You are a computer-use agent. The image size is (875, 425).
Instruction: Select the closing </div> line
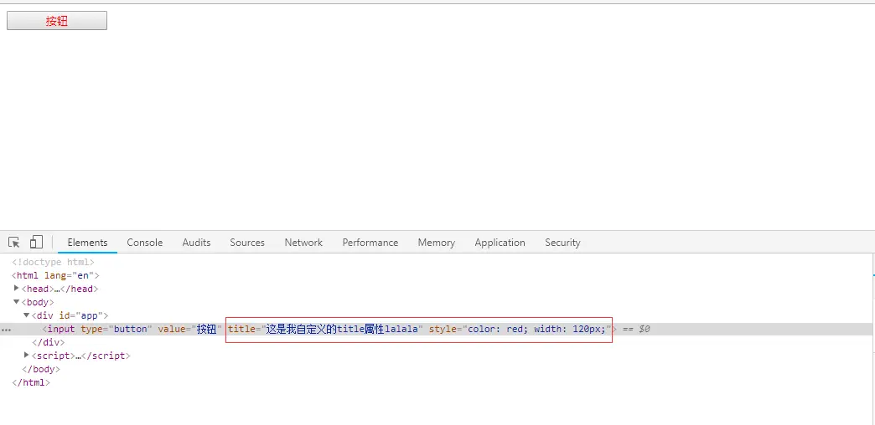click(49, 342)
